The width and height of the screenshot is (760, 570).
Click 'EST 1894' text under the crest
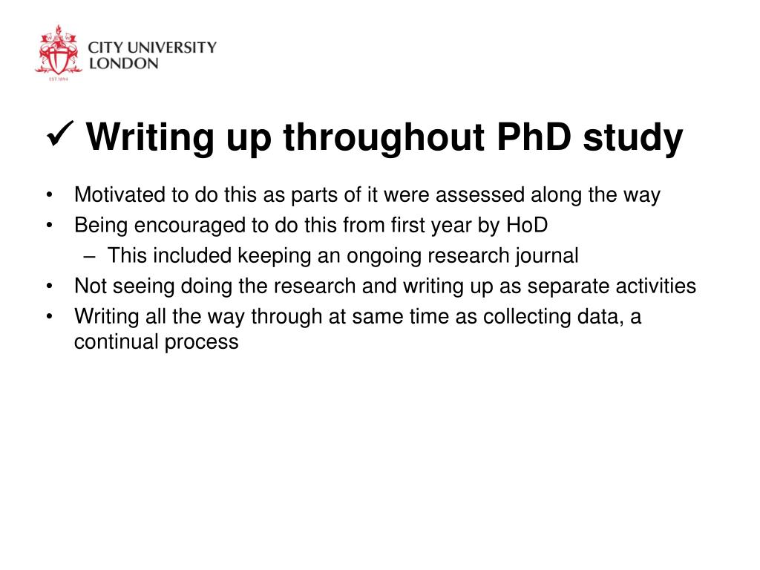58,79
